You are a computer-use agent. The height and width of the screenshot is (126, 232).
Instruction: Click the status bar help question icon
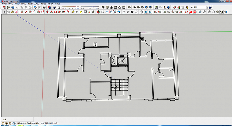pyautogui.click(x=14, y=123)
